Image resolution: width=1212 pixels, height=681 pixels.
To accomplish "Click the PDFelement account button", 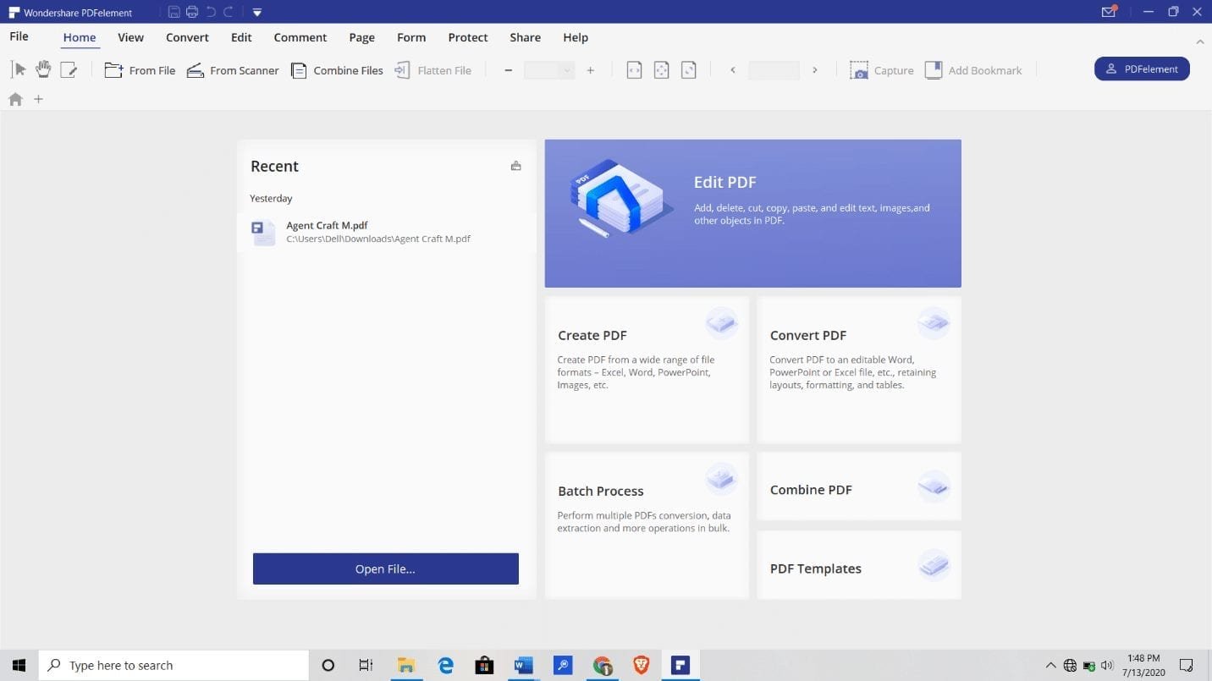I will click(1142, 69).
